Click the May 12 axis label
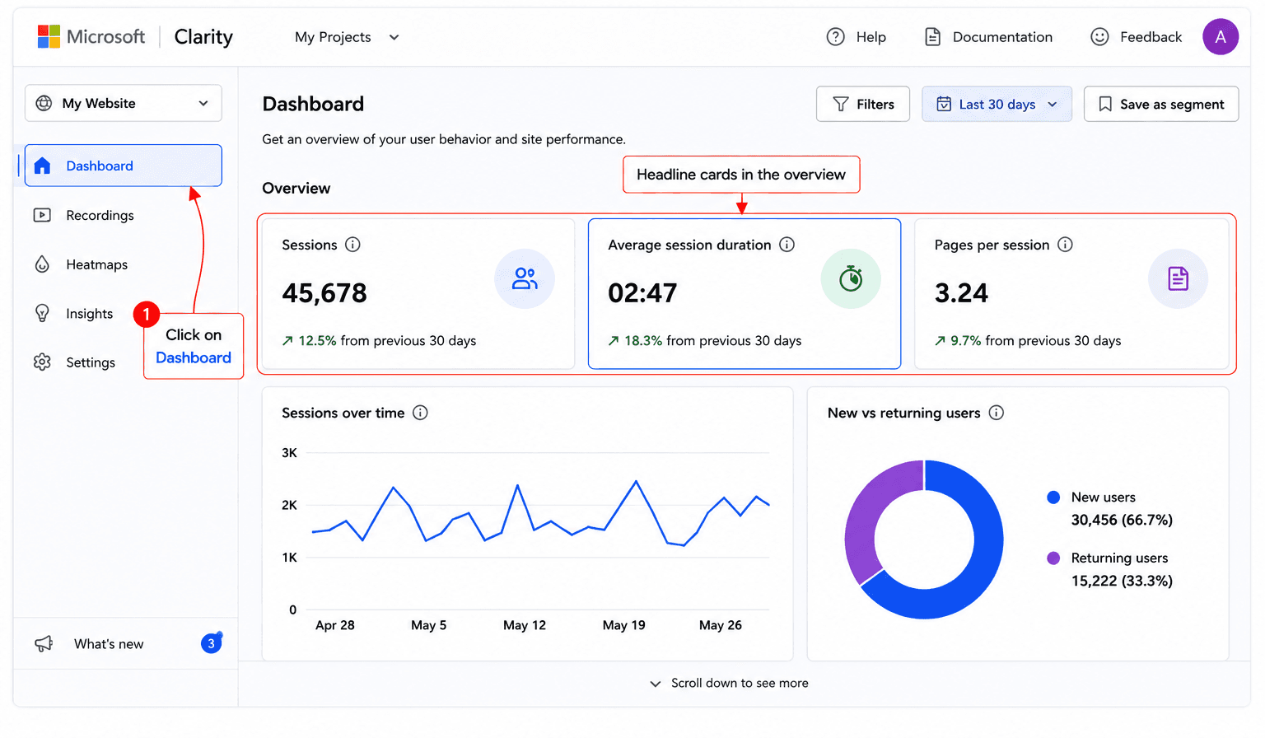Image resolution: width=1265 pixels, height=738 pixels. pyautogui.click(x=525, y=625)
